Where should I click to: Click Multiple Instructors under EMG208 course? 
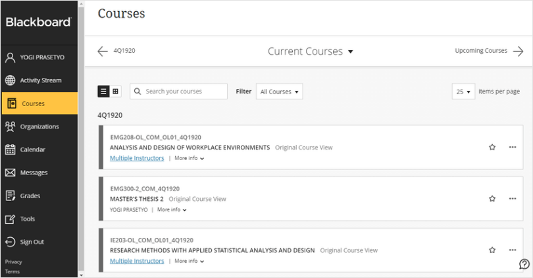(x=137, y=158)
